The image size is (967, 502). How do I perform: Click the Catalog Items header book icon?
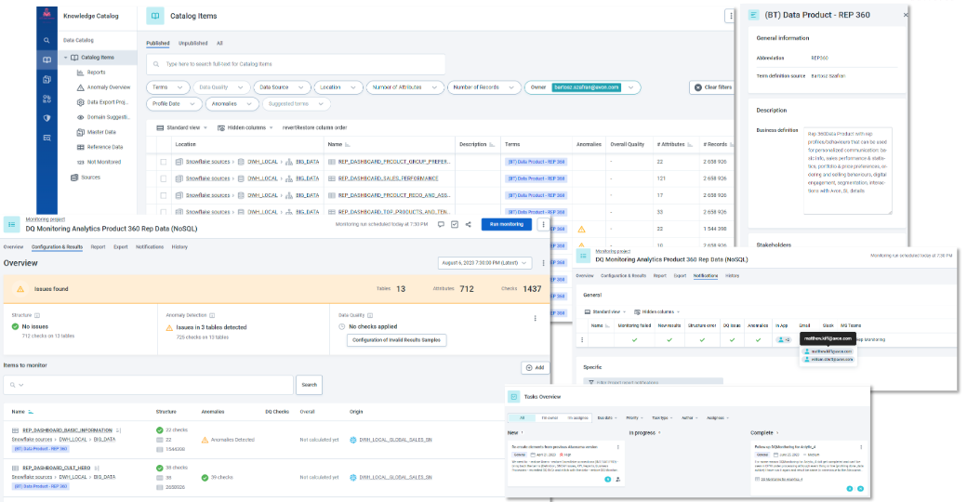(x=154, y=16)
